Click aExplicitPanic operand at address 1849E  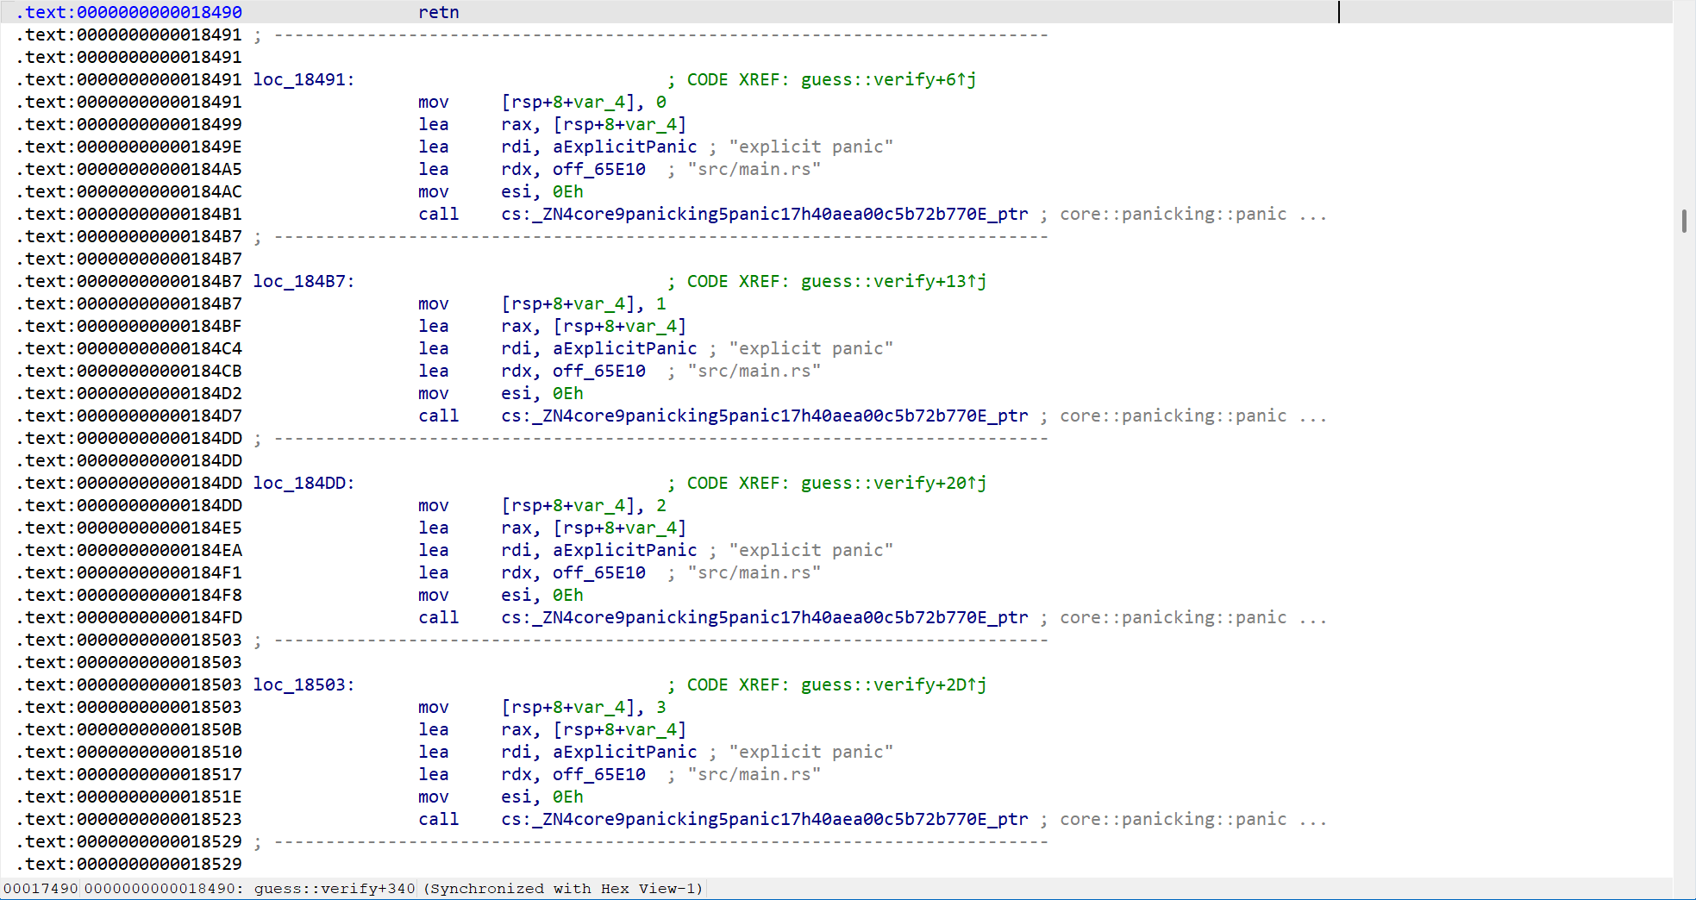pos(624,147)
